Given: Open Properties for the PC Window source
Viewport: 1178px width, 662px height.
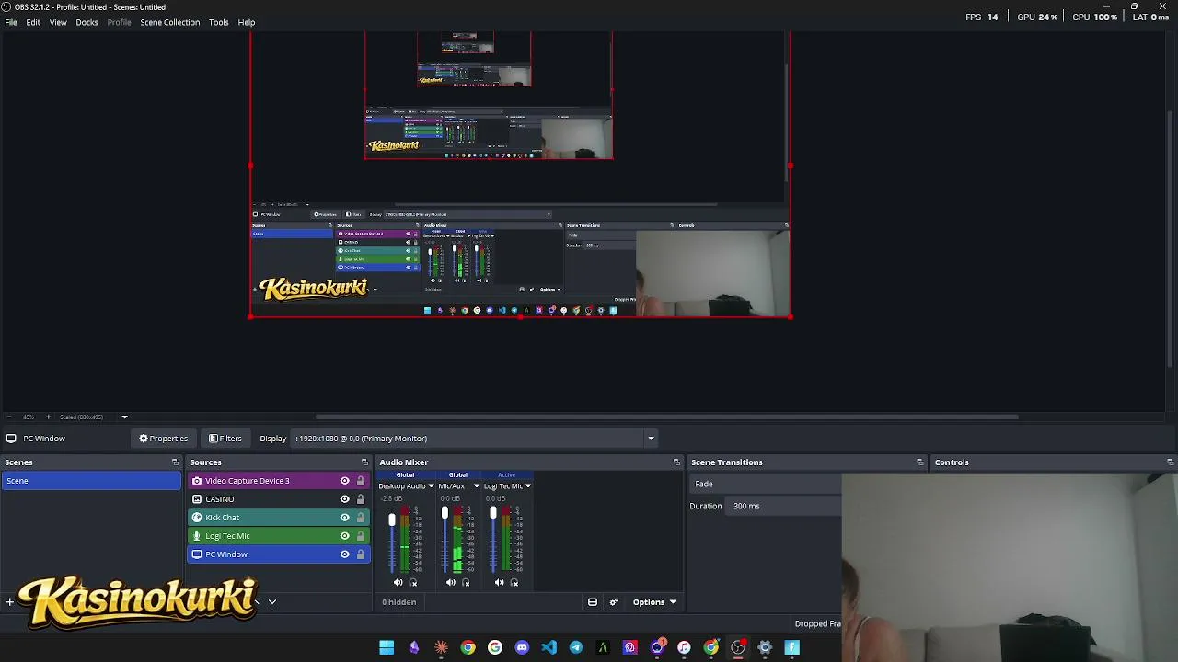Looking at the screenshot, I should (163, 439).
